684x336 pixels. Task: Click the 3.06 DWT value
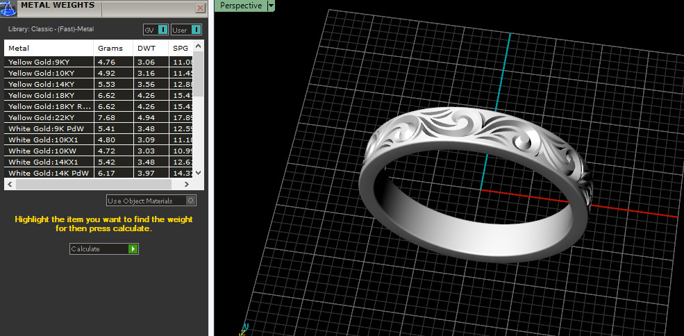coord(146,62)
